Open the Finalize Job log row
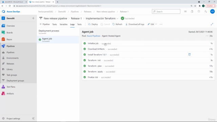The height and width of the screenshot is (122, 217). click(x=148, y=77)
